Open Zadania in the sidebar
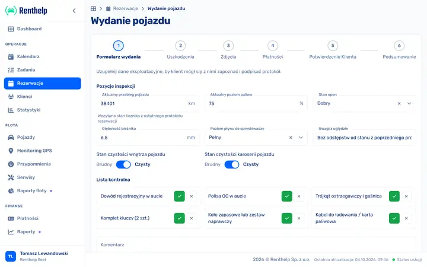 click(43, 70)
